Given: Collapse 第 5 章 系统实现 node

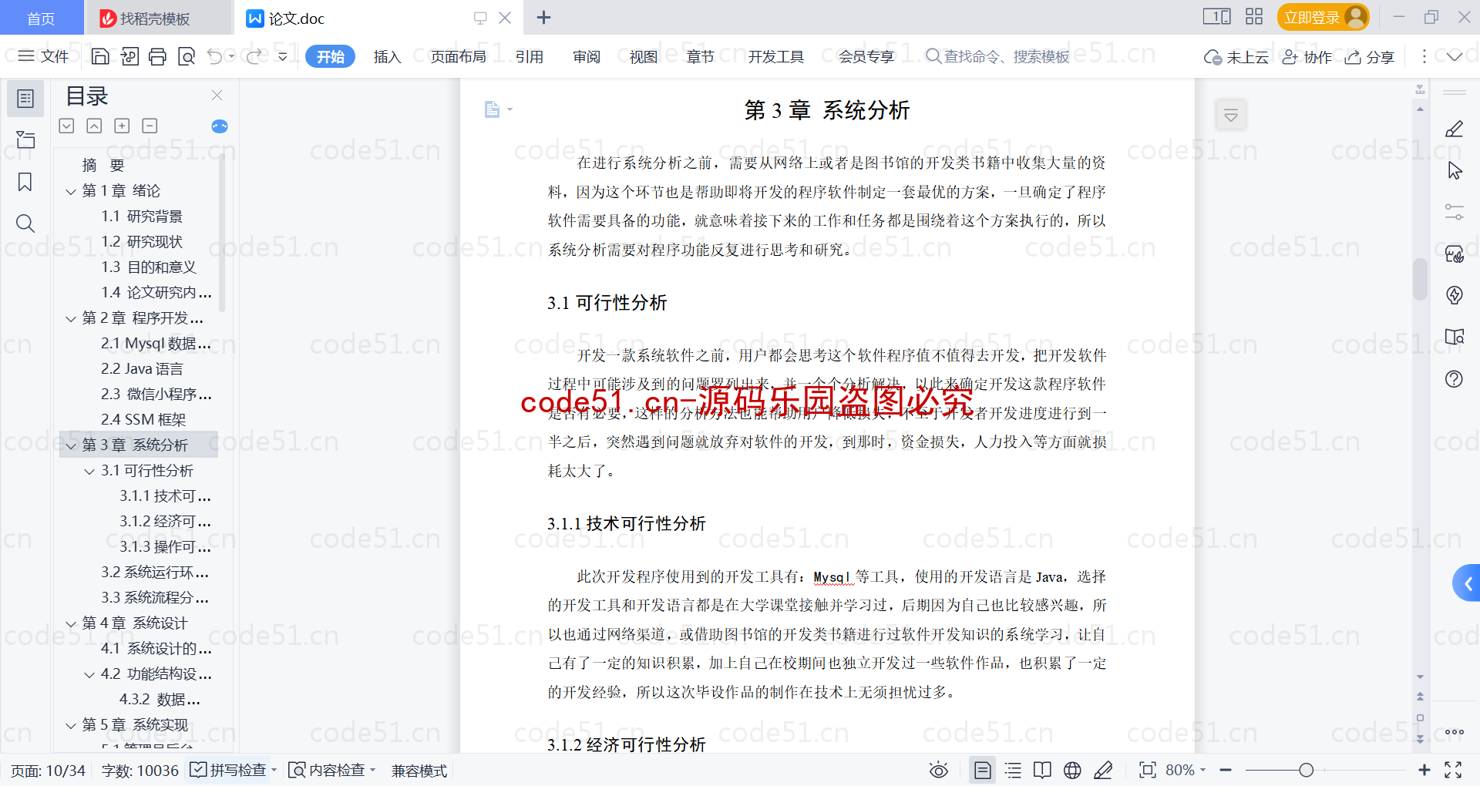Looking at the screenshot, I should click(71, 725).
